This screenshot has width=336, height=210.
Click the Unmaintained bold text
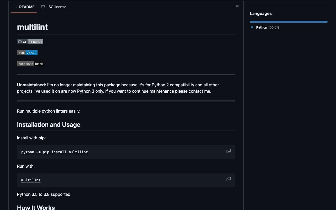[31, 85]
